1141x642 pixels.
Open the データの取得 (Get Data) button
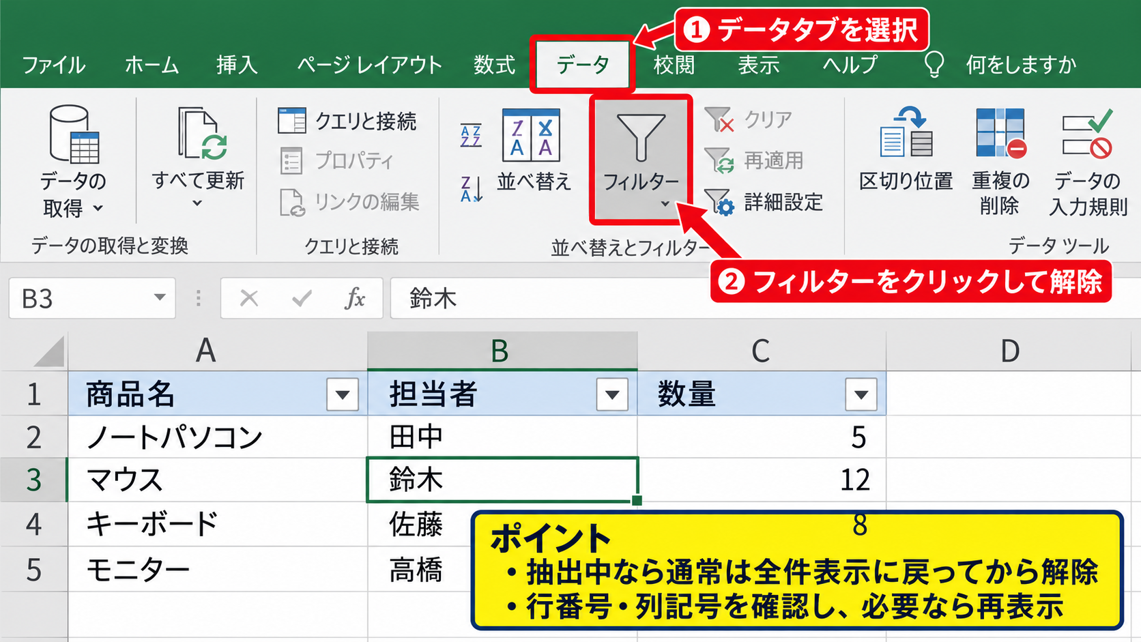coord(74,162)
